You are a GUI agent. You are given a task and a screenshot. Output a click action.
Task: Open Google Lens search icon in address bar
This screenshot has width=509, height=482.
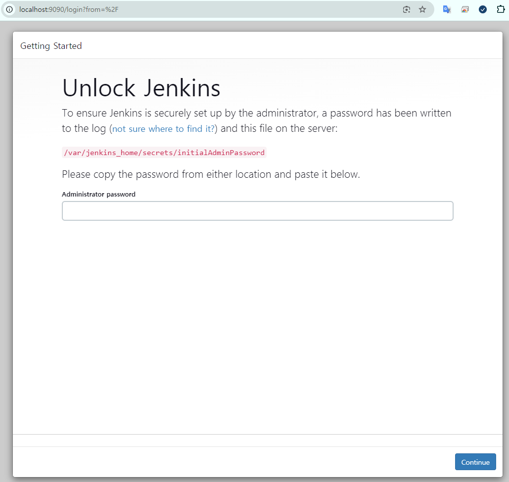[407, 9]
